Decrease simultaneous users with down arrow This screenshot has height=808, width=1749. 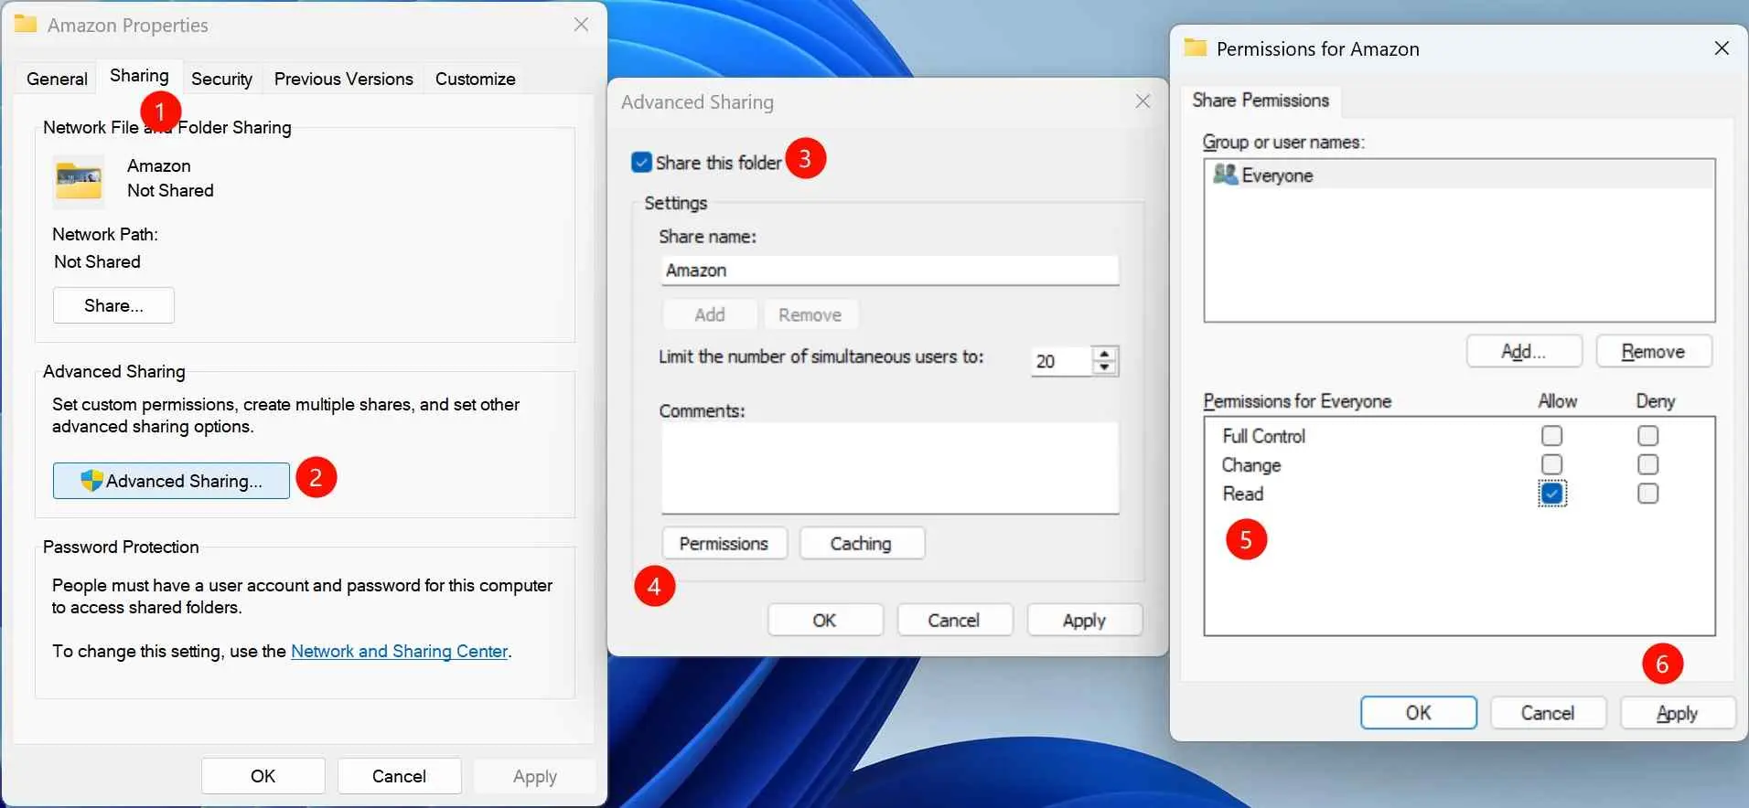tap(1105, 367)
